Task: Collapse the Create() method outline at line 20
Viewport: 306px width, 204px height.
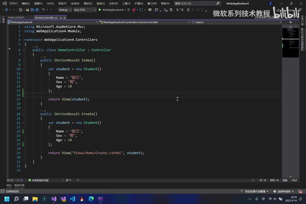Action: [24, 114]
